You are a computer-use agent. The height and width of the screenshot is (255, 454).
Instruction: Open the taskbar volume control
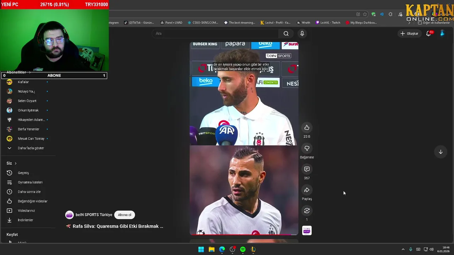[432, 249]
